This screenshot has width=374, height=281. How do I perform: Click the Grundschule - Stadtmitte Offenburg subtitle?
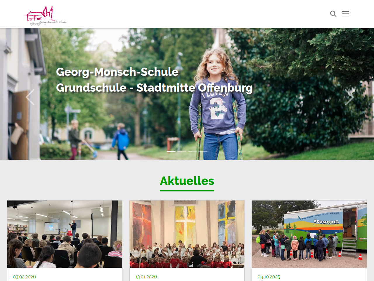[154, 88]
